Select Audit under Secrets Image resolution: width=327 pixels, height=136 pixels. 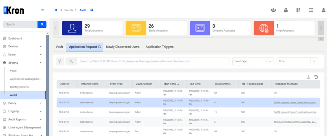23,95
